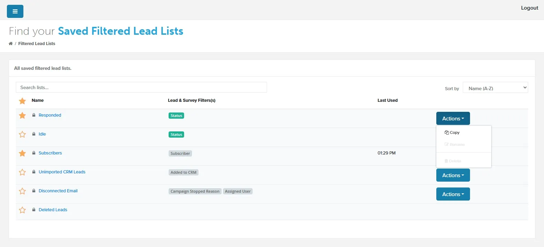544x247 pixels.
Task: Favorite the Deleted Leads star
Action: pyautogui.click(x=22, y=210)
